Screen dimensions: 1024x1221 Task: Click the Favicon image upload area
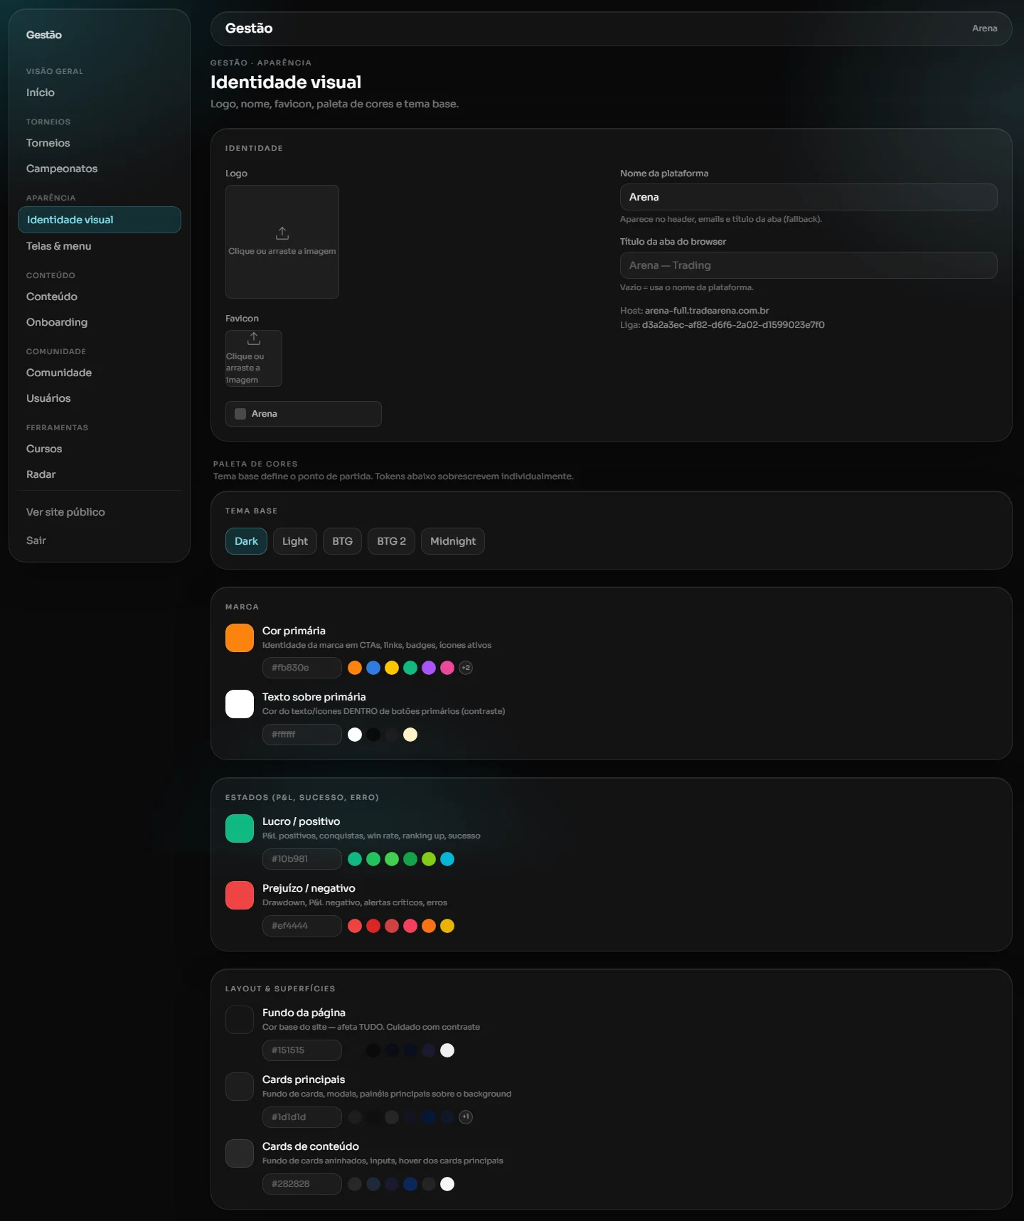click(254, 358)
